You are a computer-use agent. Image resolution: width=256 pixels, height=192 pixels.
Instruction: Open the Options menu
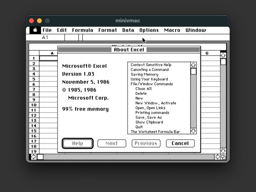click(149, 30)
